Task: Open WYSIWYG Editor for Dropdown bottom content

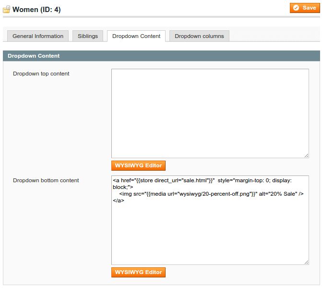Action: [138, 272]
